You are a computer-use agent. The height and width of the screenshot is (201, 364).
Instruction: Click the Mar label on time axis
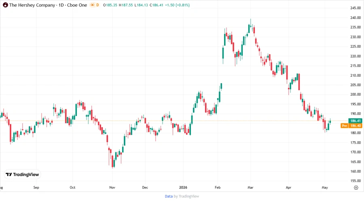point(250,187)
